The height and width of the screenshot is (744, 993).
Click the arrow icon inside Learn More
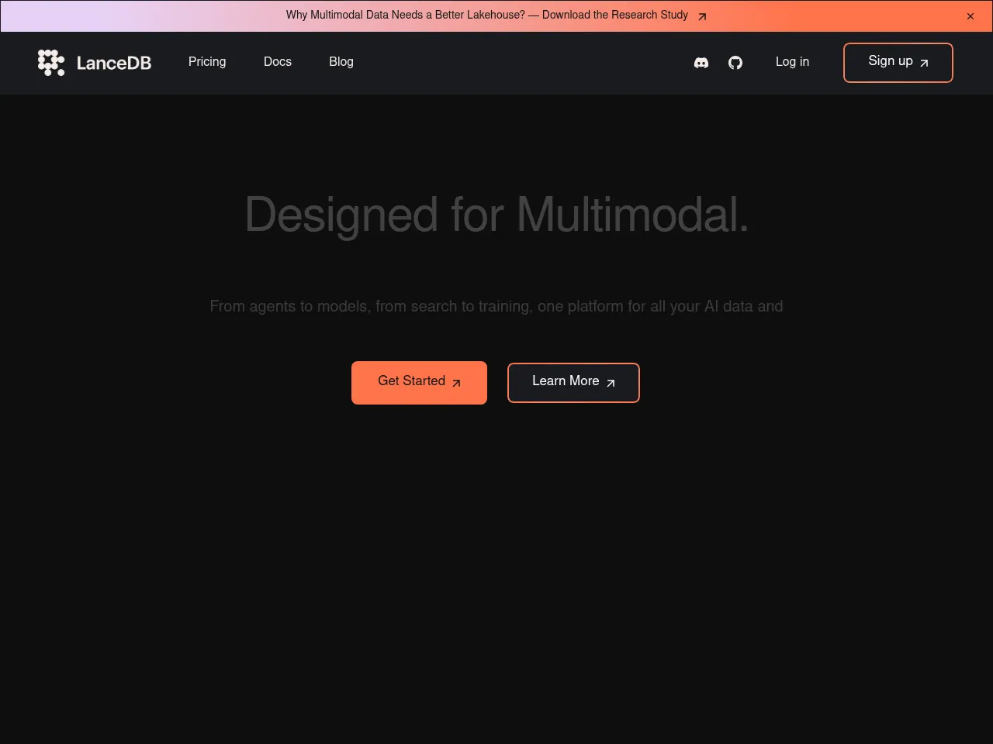click(610, 383)
